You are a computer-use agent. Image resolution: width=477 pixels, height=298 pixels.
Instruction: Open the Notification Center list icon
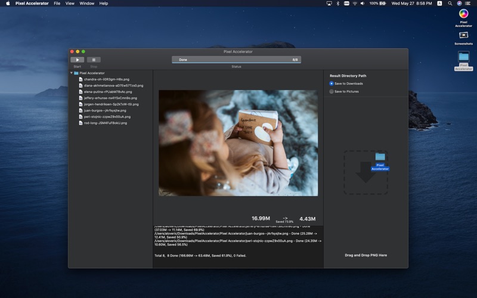tap(469, 4)
